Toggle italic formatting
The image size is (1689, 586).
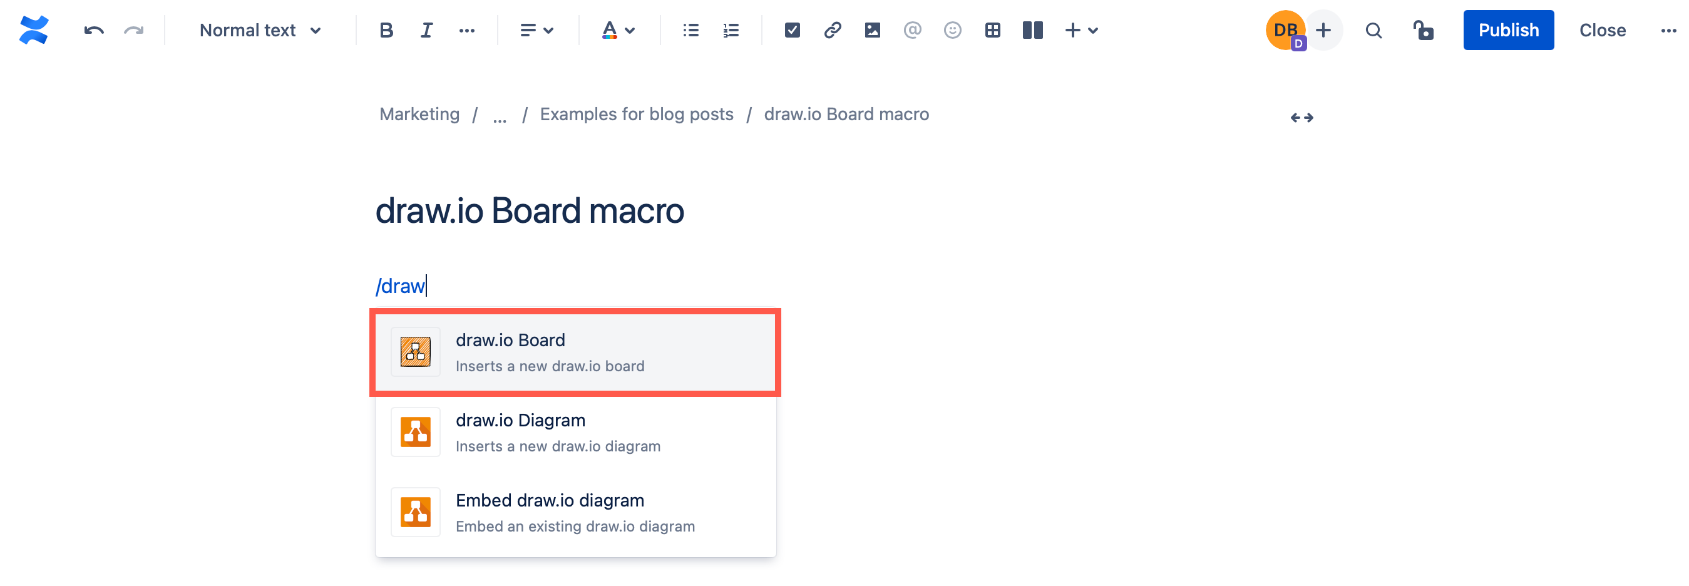tap(426, 29)
